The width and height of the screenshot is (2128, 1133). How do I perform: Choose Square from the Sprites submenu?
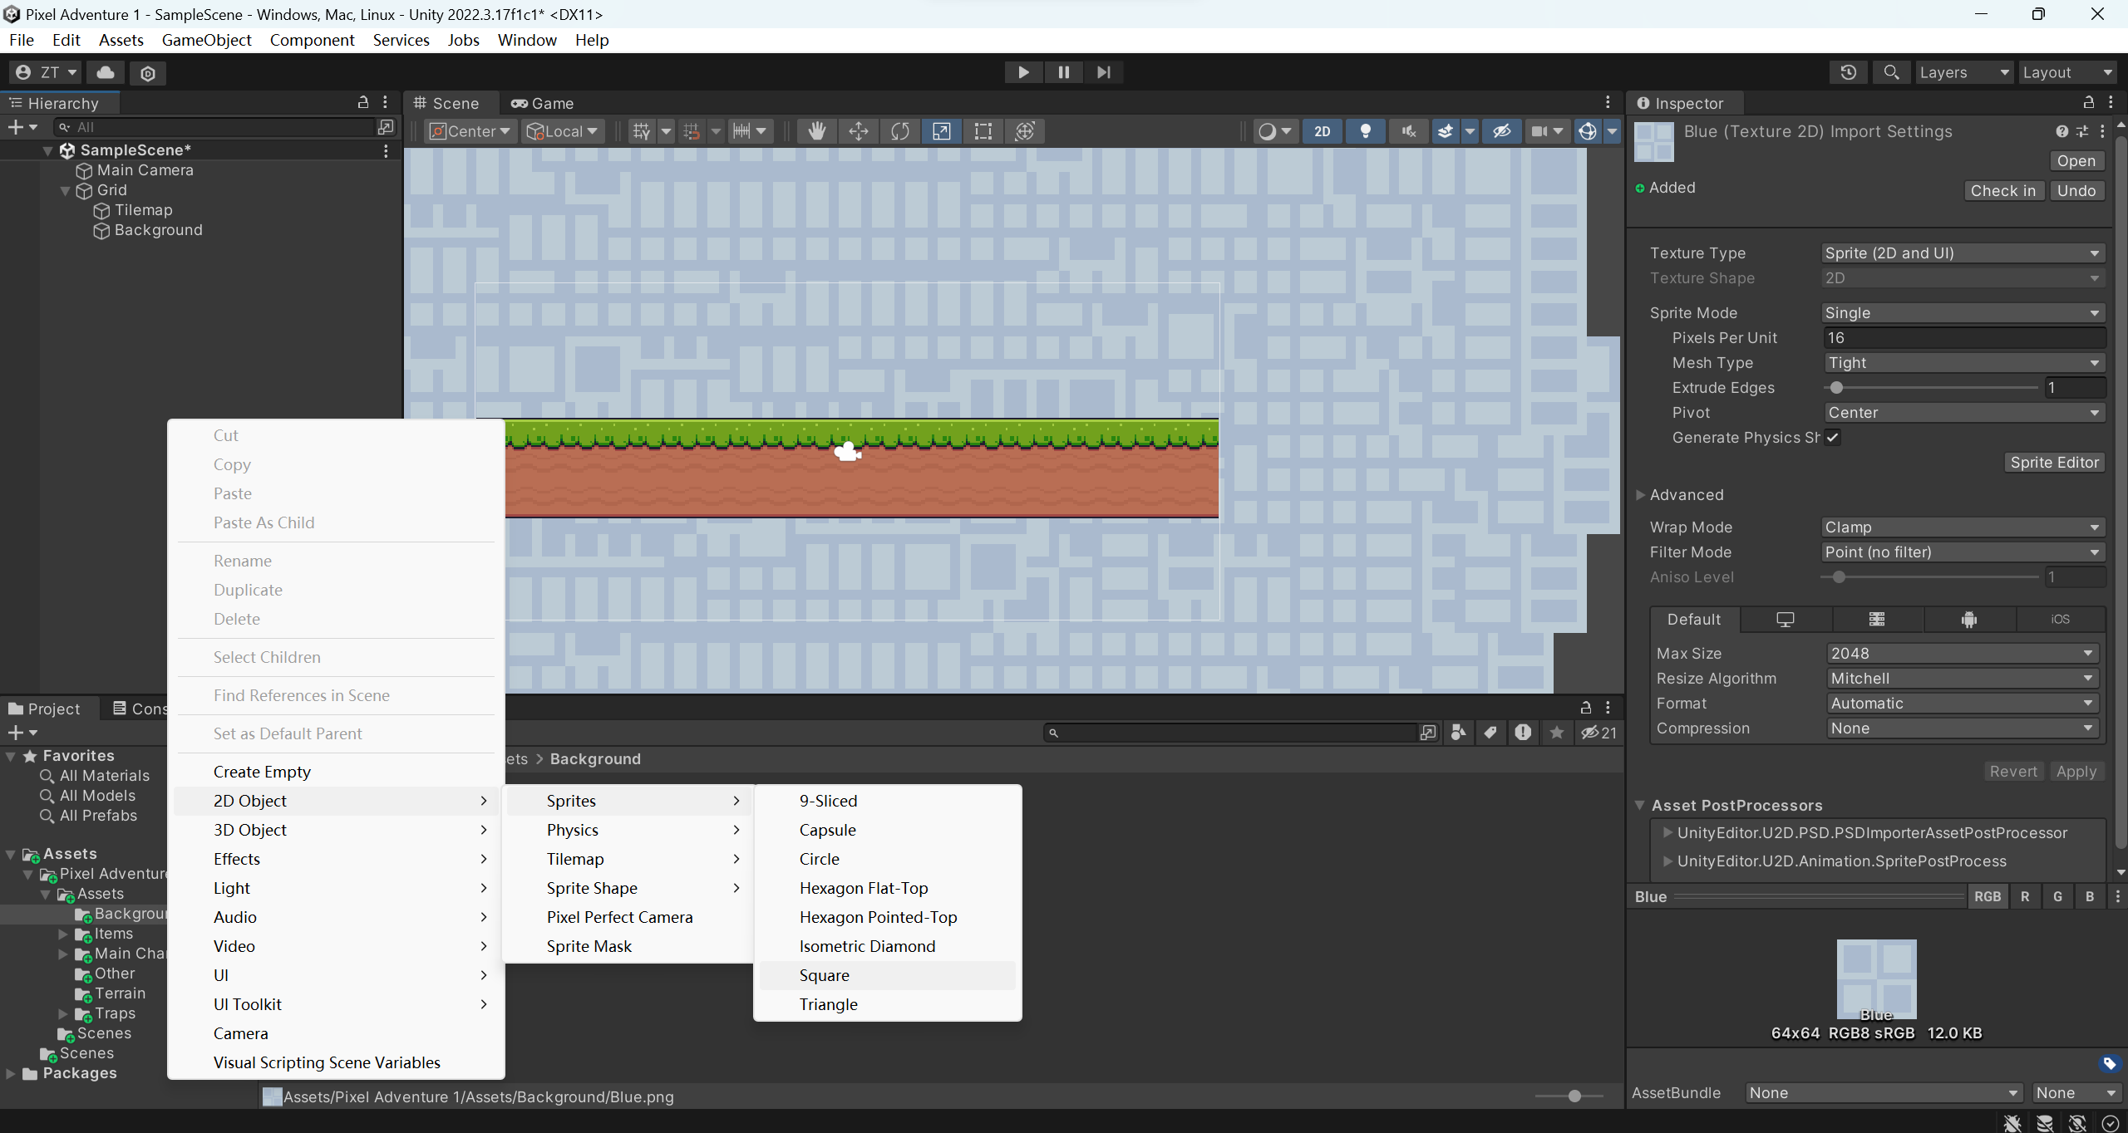click(824, 974)
